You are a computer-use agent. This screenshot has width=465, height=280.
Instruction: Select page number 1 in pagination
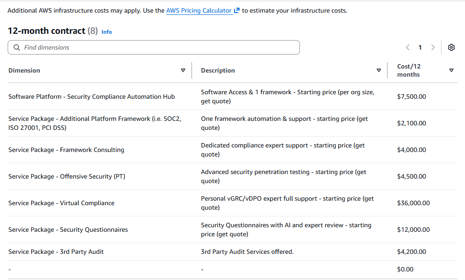[x=420, y=47]
